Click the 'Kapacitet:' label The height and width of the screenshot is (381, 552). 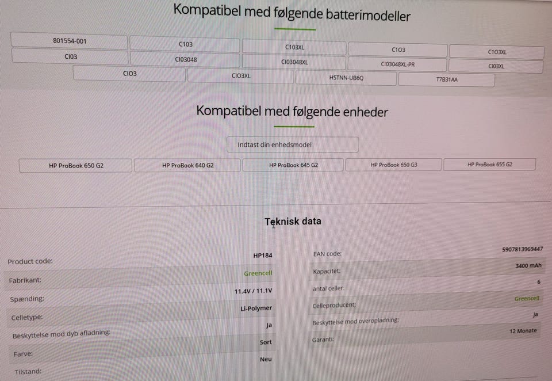(327, 272)
